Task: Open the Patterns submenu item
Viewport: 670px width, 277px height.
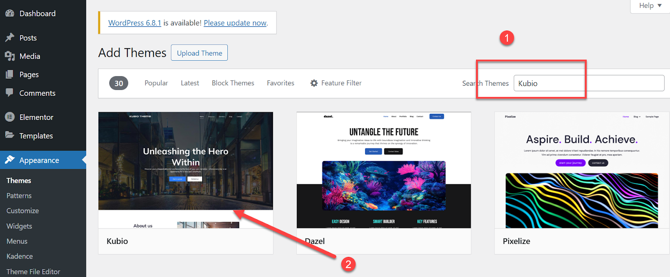Action: pos(19,196)
